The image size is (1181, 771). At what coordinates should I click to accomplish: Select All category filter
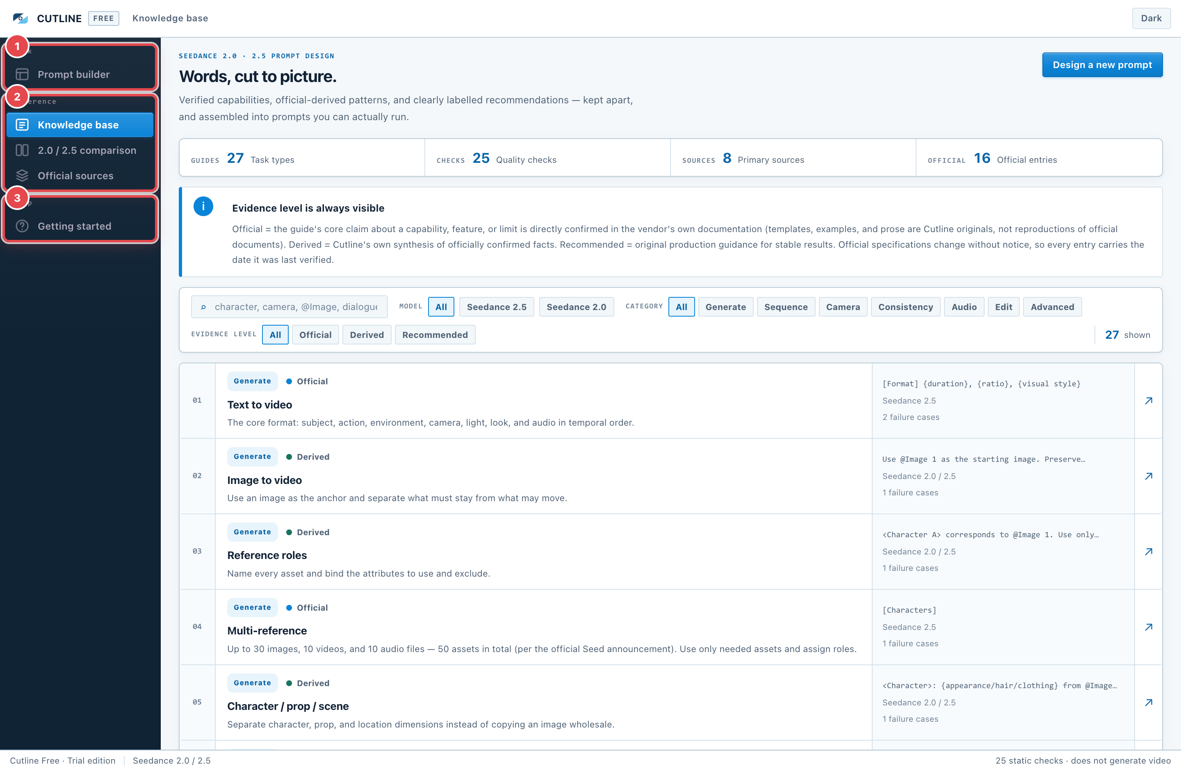pos(681,307)
